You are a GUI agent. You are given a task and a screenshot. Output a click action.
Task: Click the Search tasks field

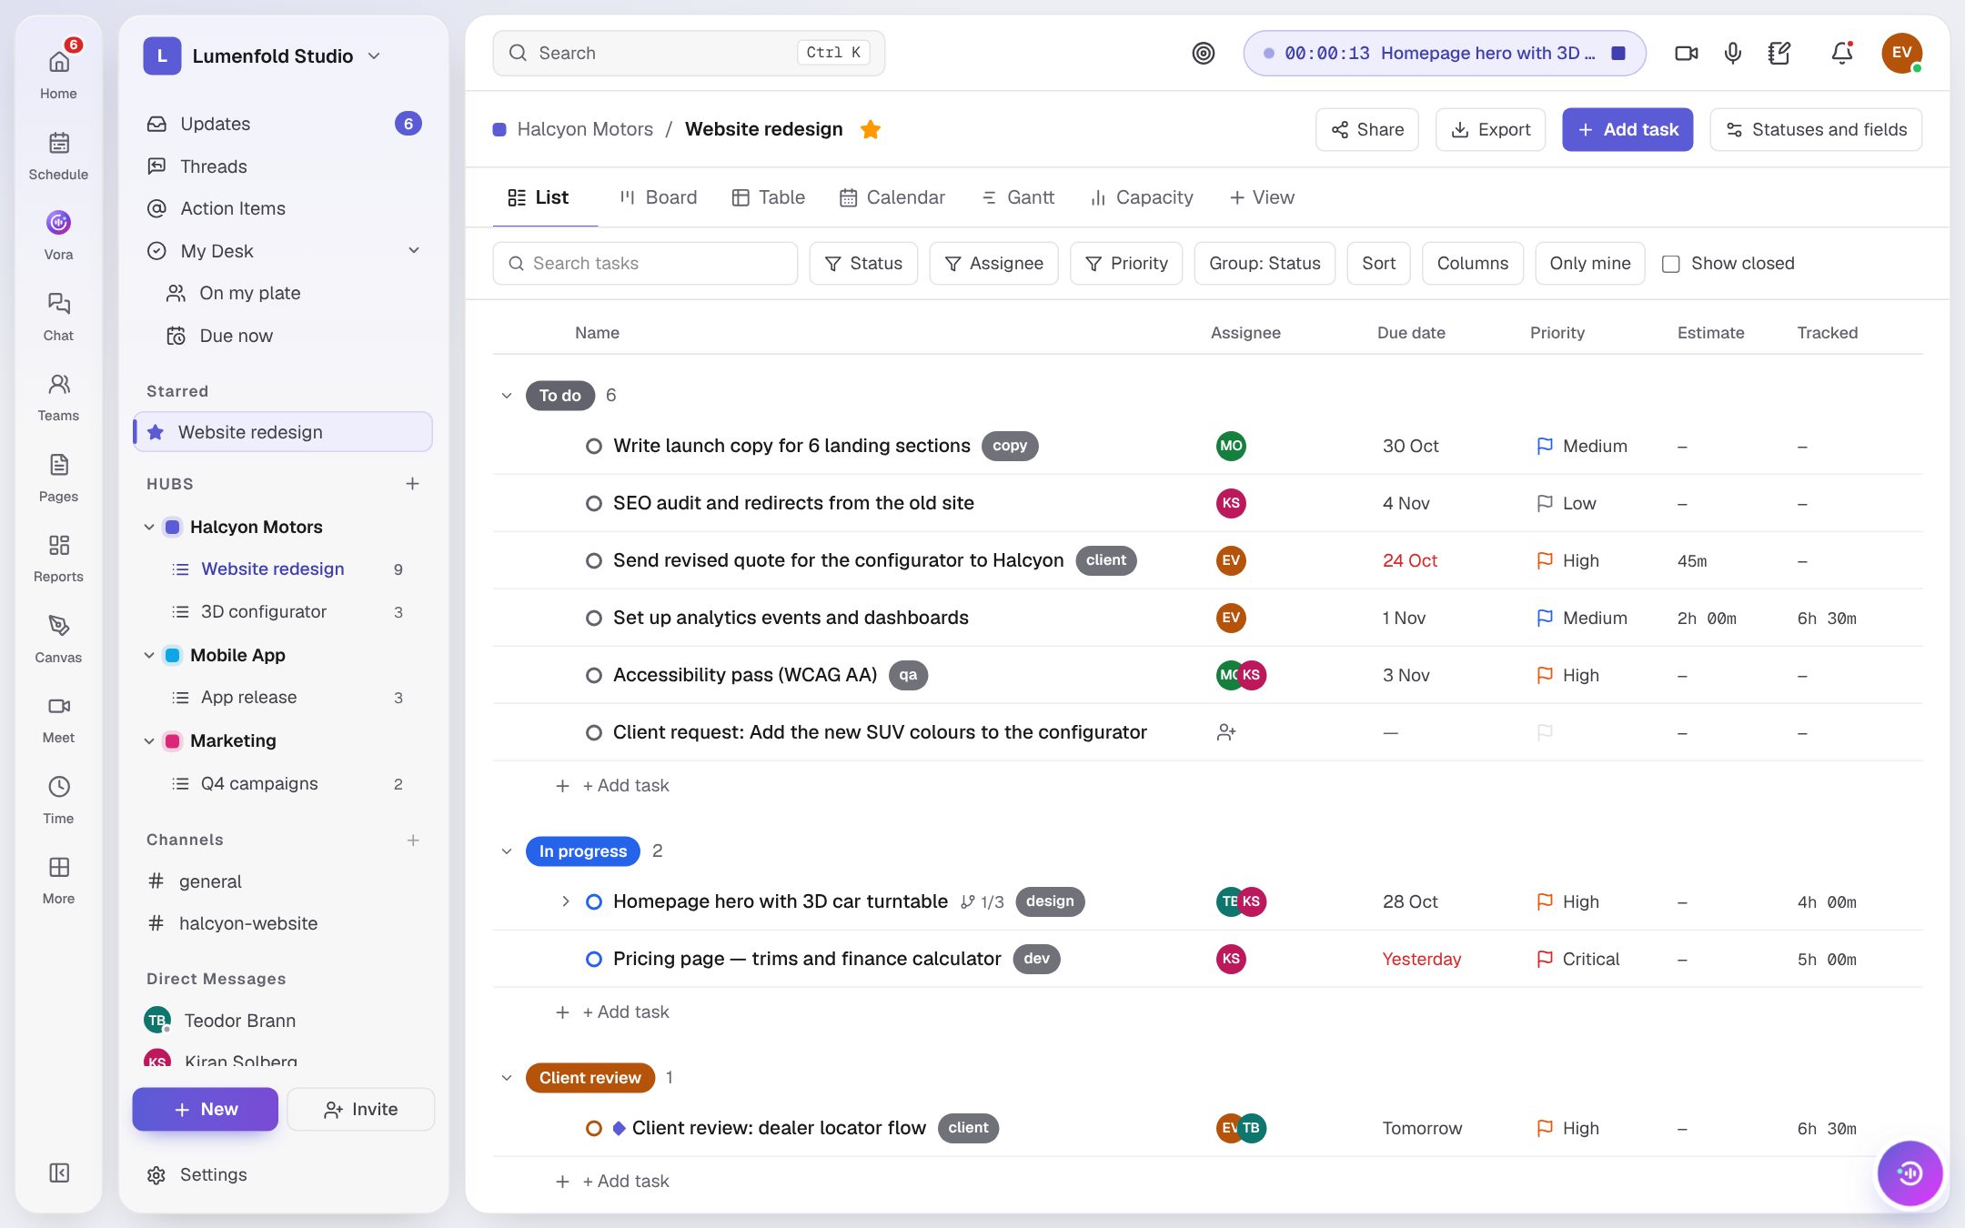645,263
